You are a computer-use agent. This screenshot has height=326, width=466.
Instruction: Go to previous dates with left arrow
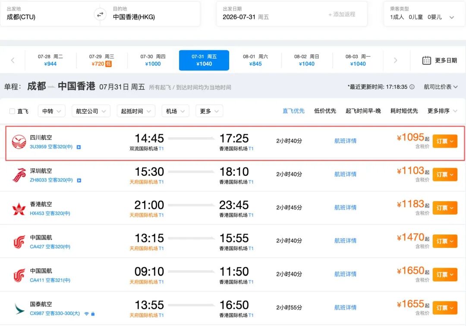[13, 60]
